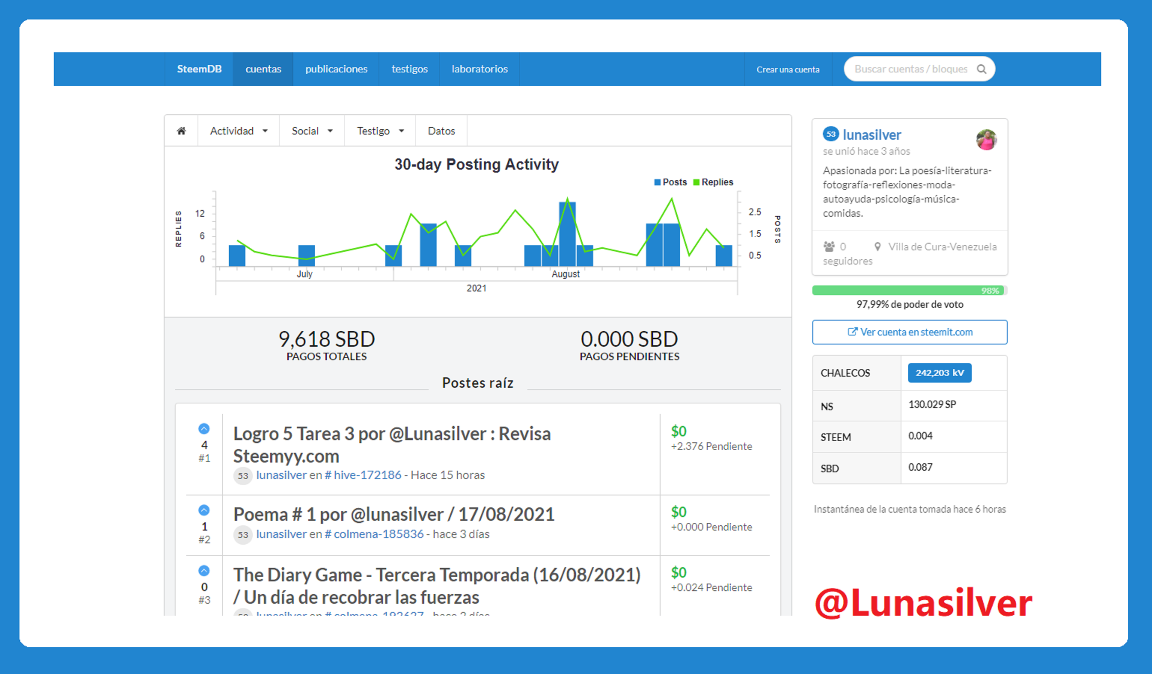Click the August label on chart axis
Image resolution: width=1152 pixels, height=674 pixels.
pos(566,274)
